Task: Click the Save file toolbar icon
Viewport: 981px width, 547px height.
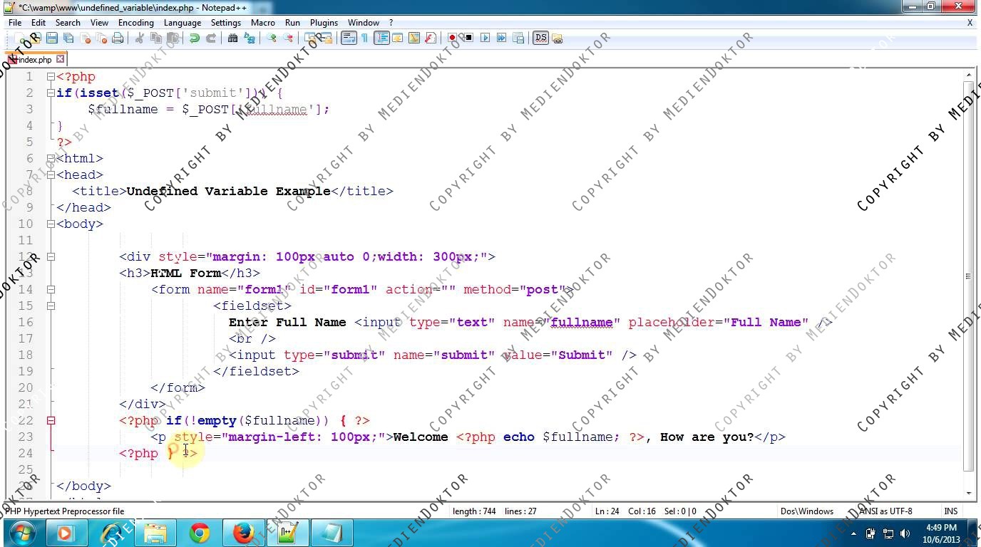Action: (52, 38)
